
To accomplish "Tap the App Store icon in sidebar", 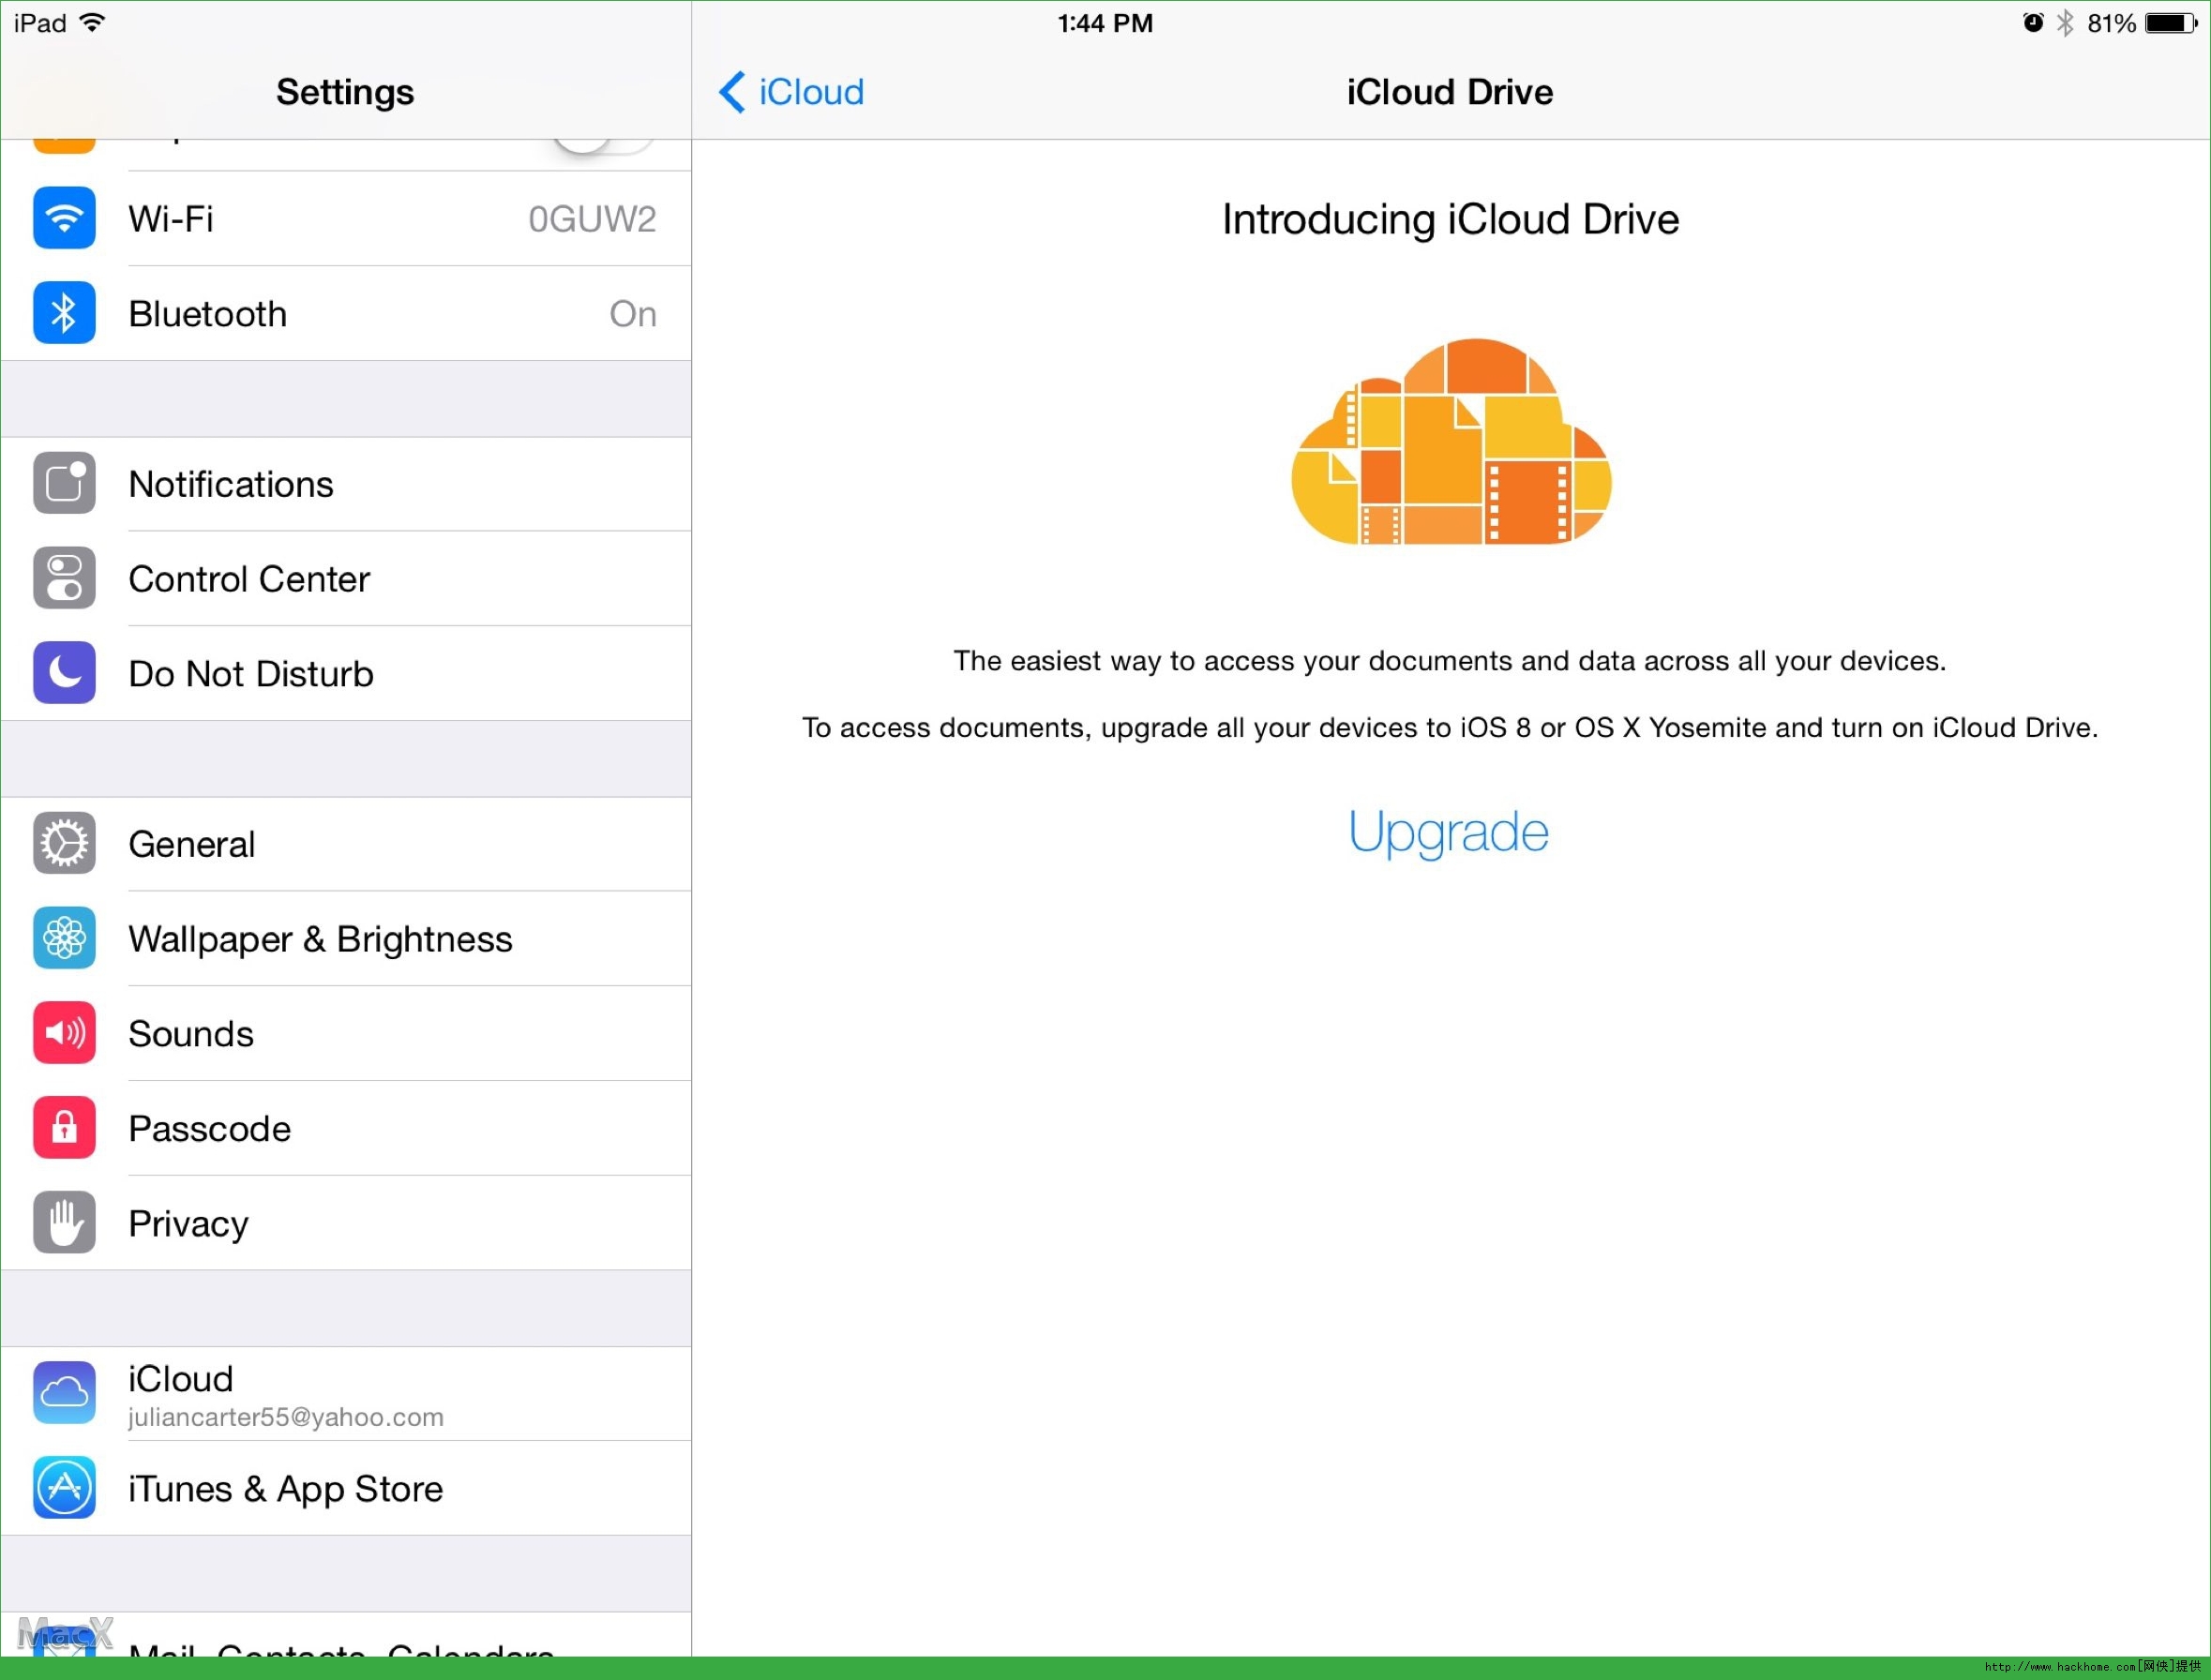I will click(x=64, y=1488).
